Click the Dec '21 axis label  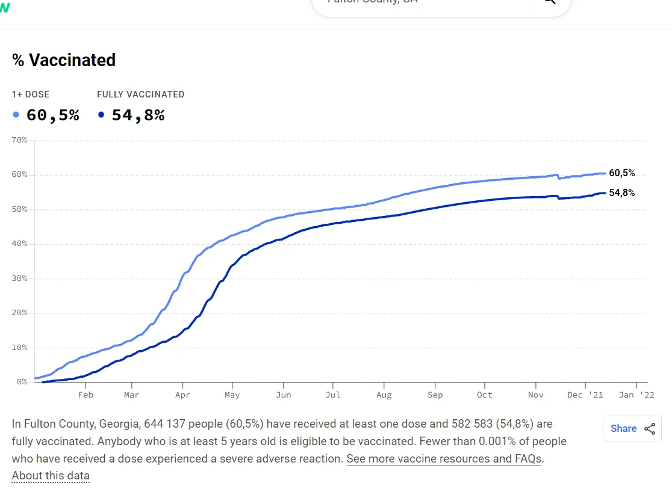[585, 395]
